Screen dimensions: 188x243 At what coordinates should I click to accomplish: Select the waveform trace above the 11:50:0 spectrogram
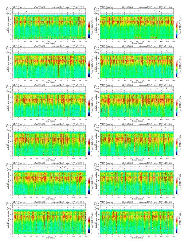[x=137, y=206]
